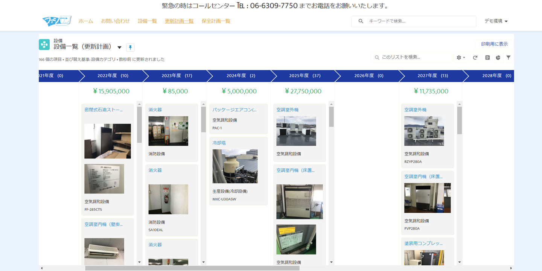542x271 pixels.
Task: Click the up arrow of the 2023年度 column scrollbar
Action: [x=204, y=104]
